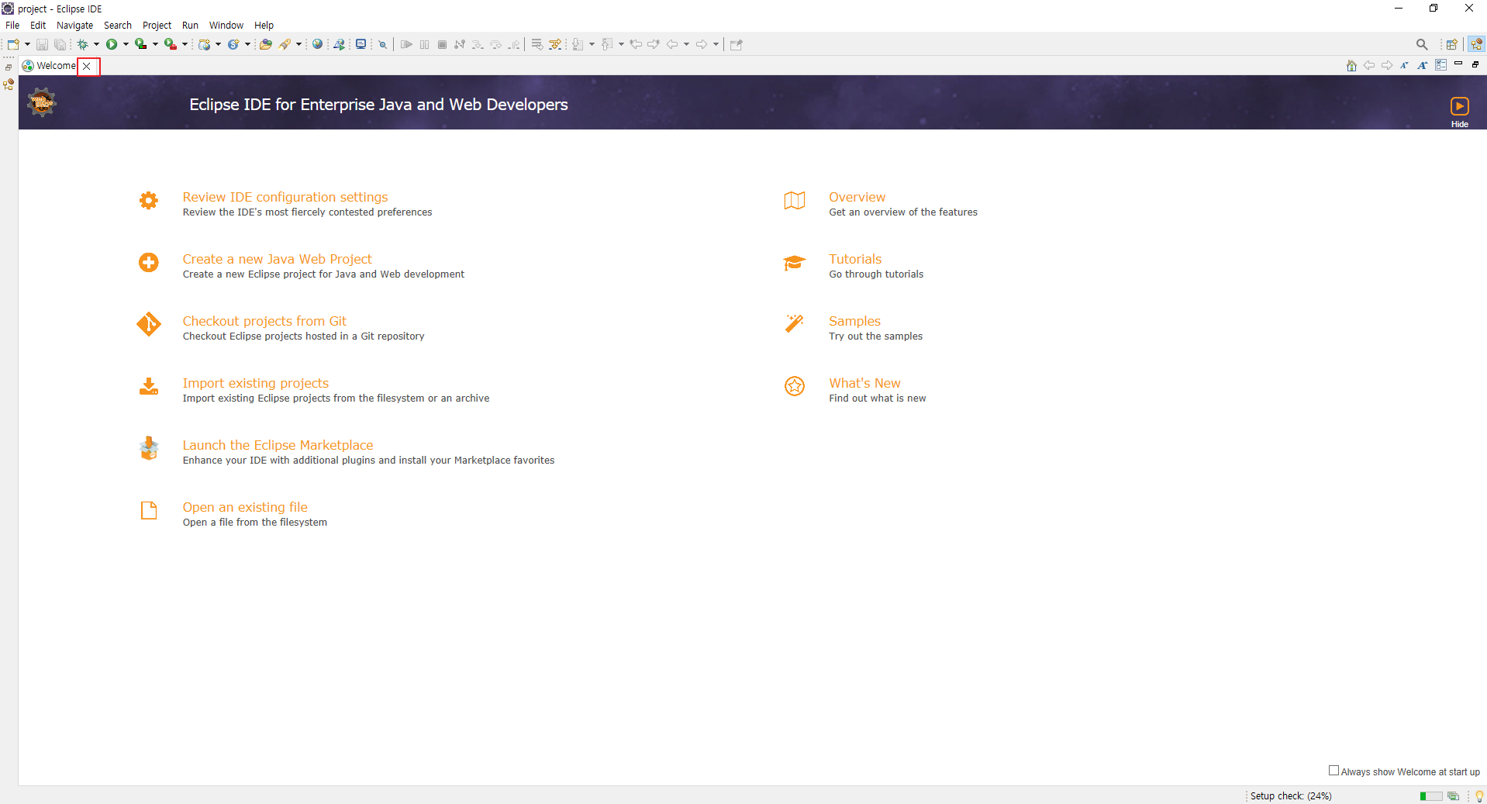1487x804 pixels.
Task: Click the Open Perspective icon
Action: click(x=1451, y=44)
